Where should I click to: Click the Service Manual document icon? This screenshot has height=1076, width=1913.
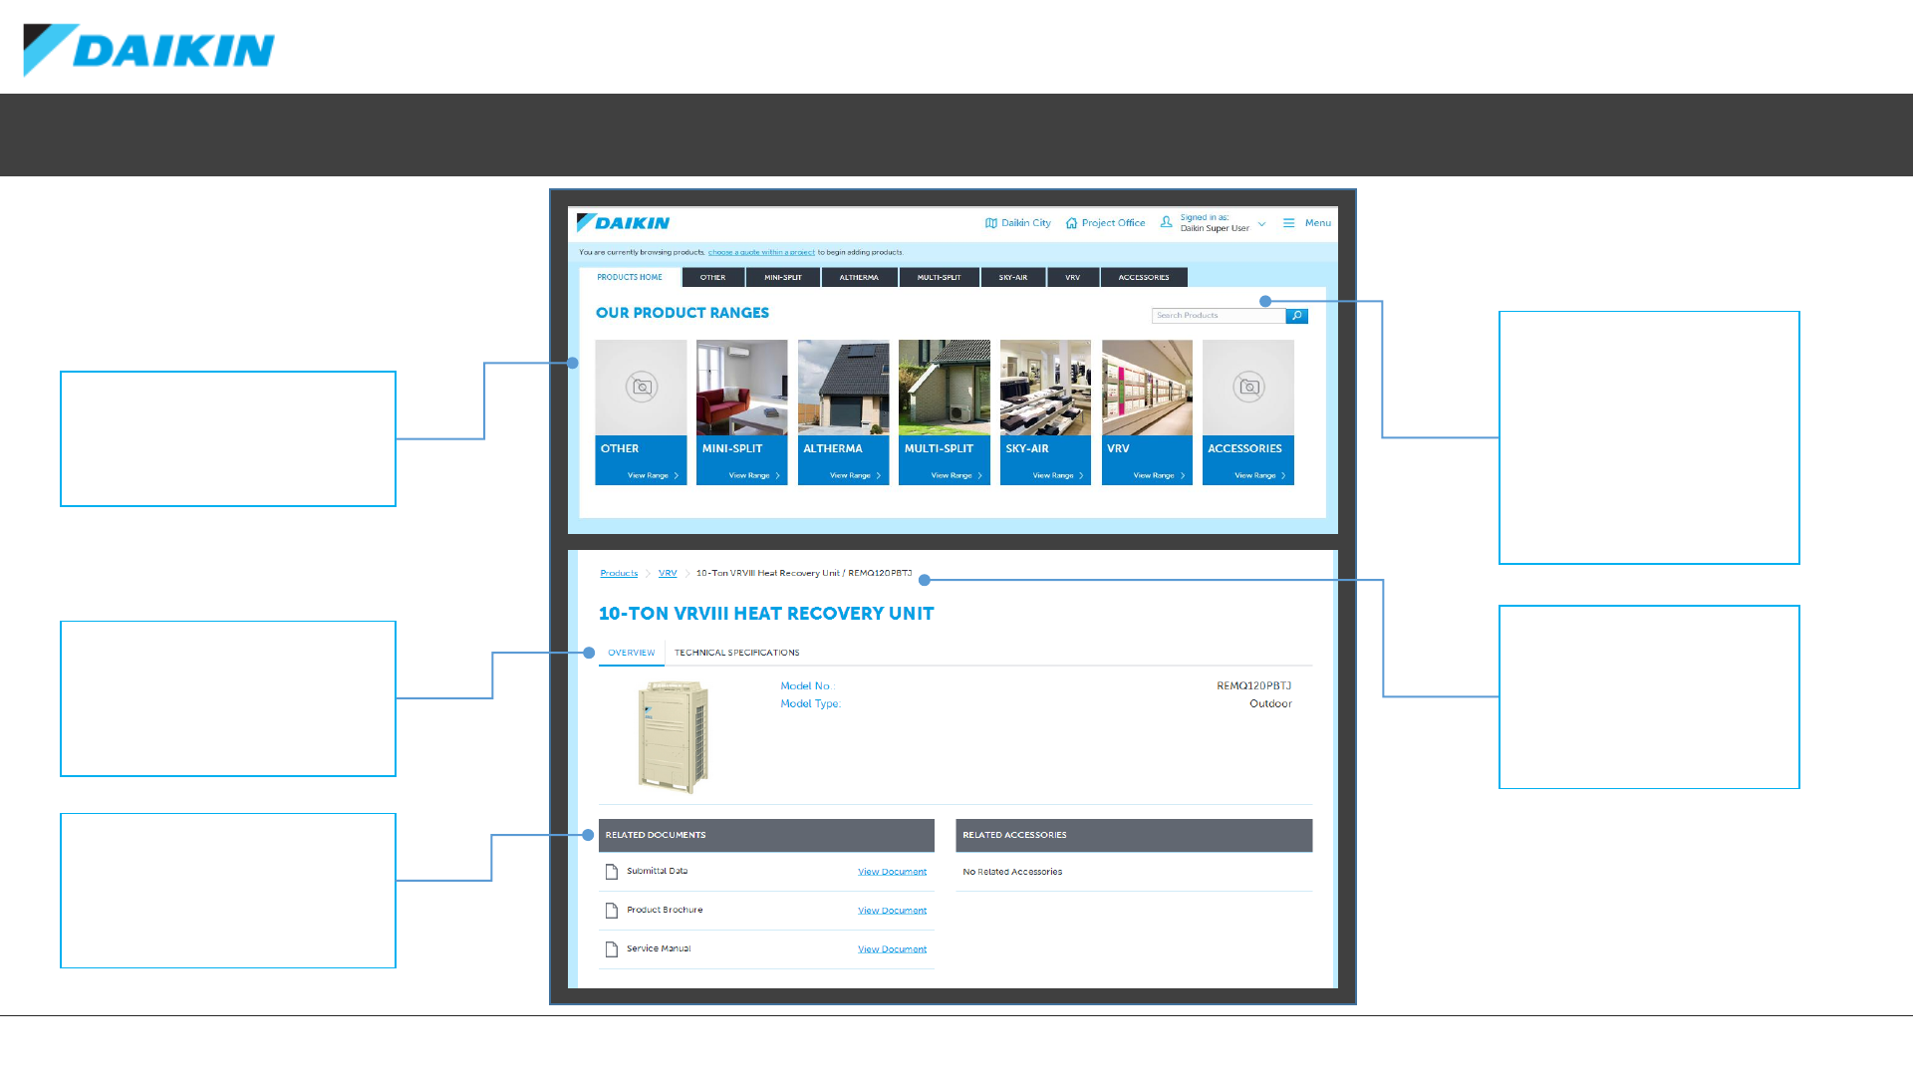[x=612, y=949]
